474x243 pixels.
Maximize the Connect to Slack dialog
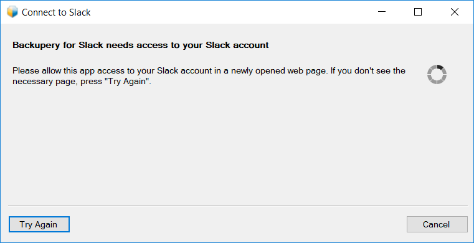pos(418,12)
